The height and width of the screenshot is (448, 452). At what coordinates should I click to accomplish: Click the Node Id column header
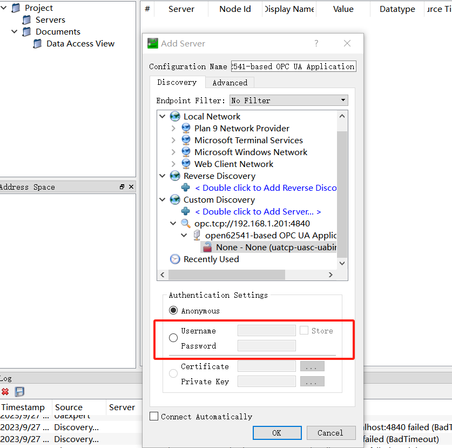235,9
